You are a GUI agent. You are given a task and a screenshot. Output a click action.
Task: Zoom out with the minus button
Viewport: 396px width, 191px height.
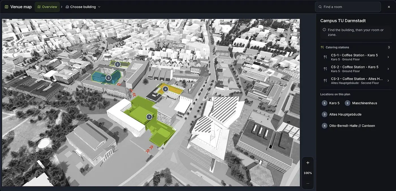click(x=308, y=183)
